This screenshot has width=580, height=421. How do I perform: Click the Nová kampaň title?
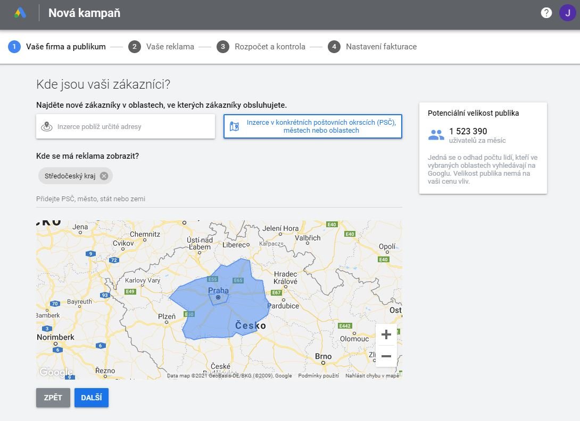pyautogui.click(x=84, y=13)
